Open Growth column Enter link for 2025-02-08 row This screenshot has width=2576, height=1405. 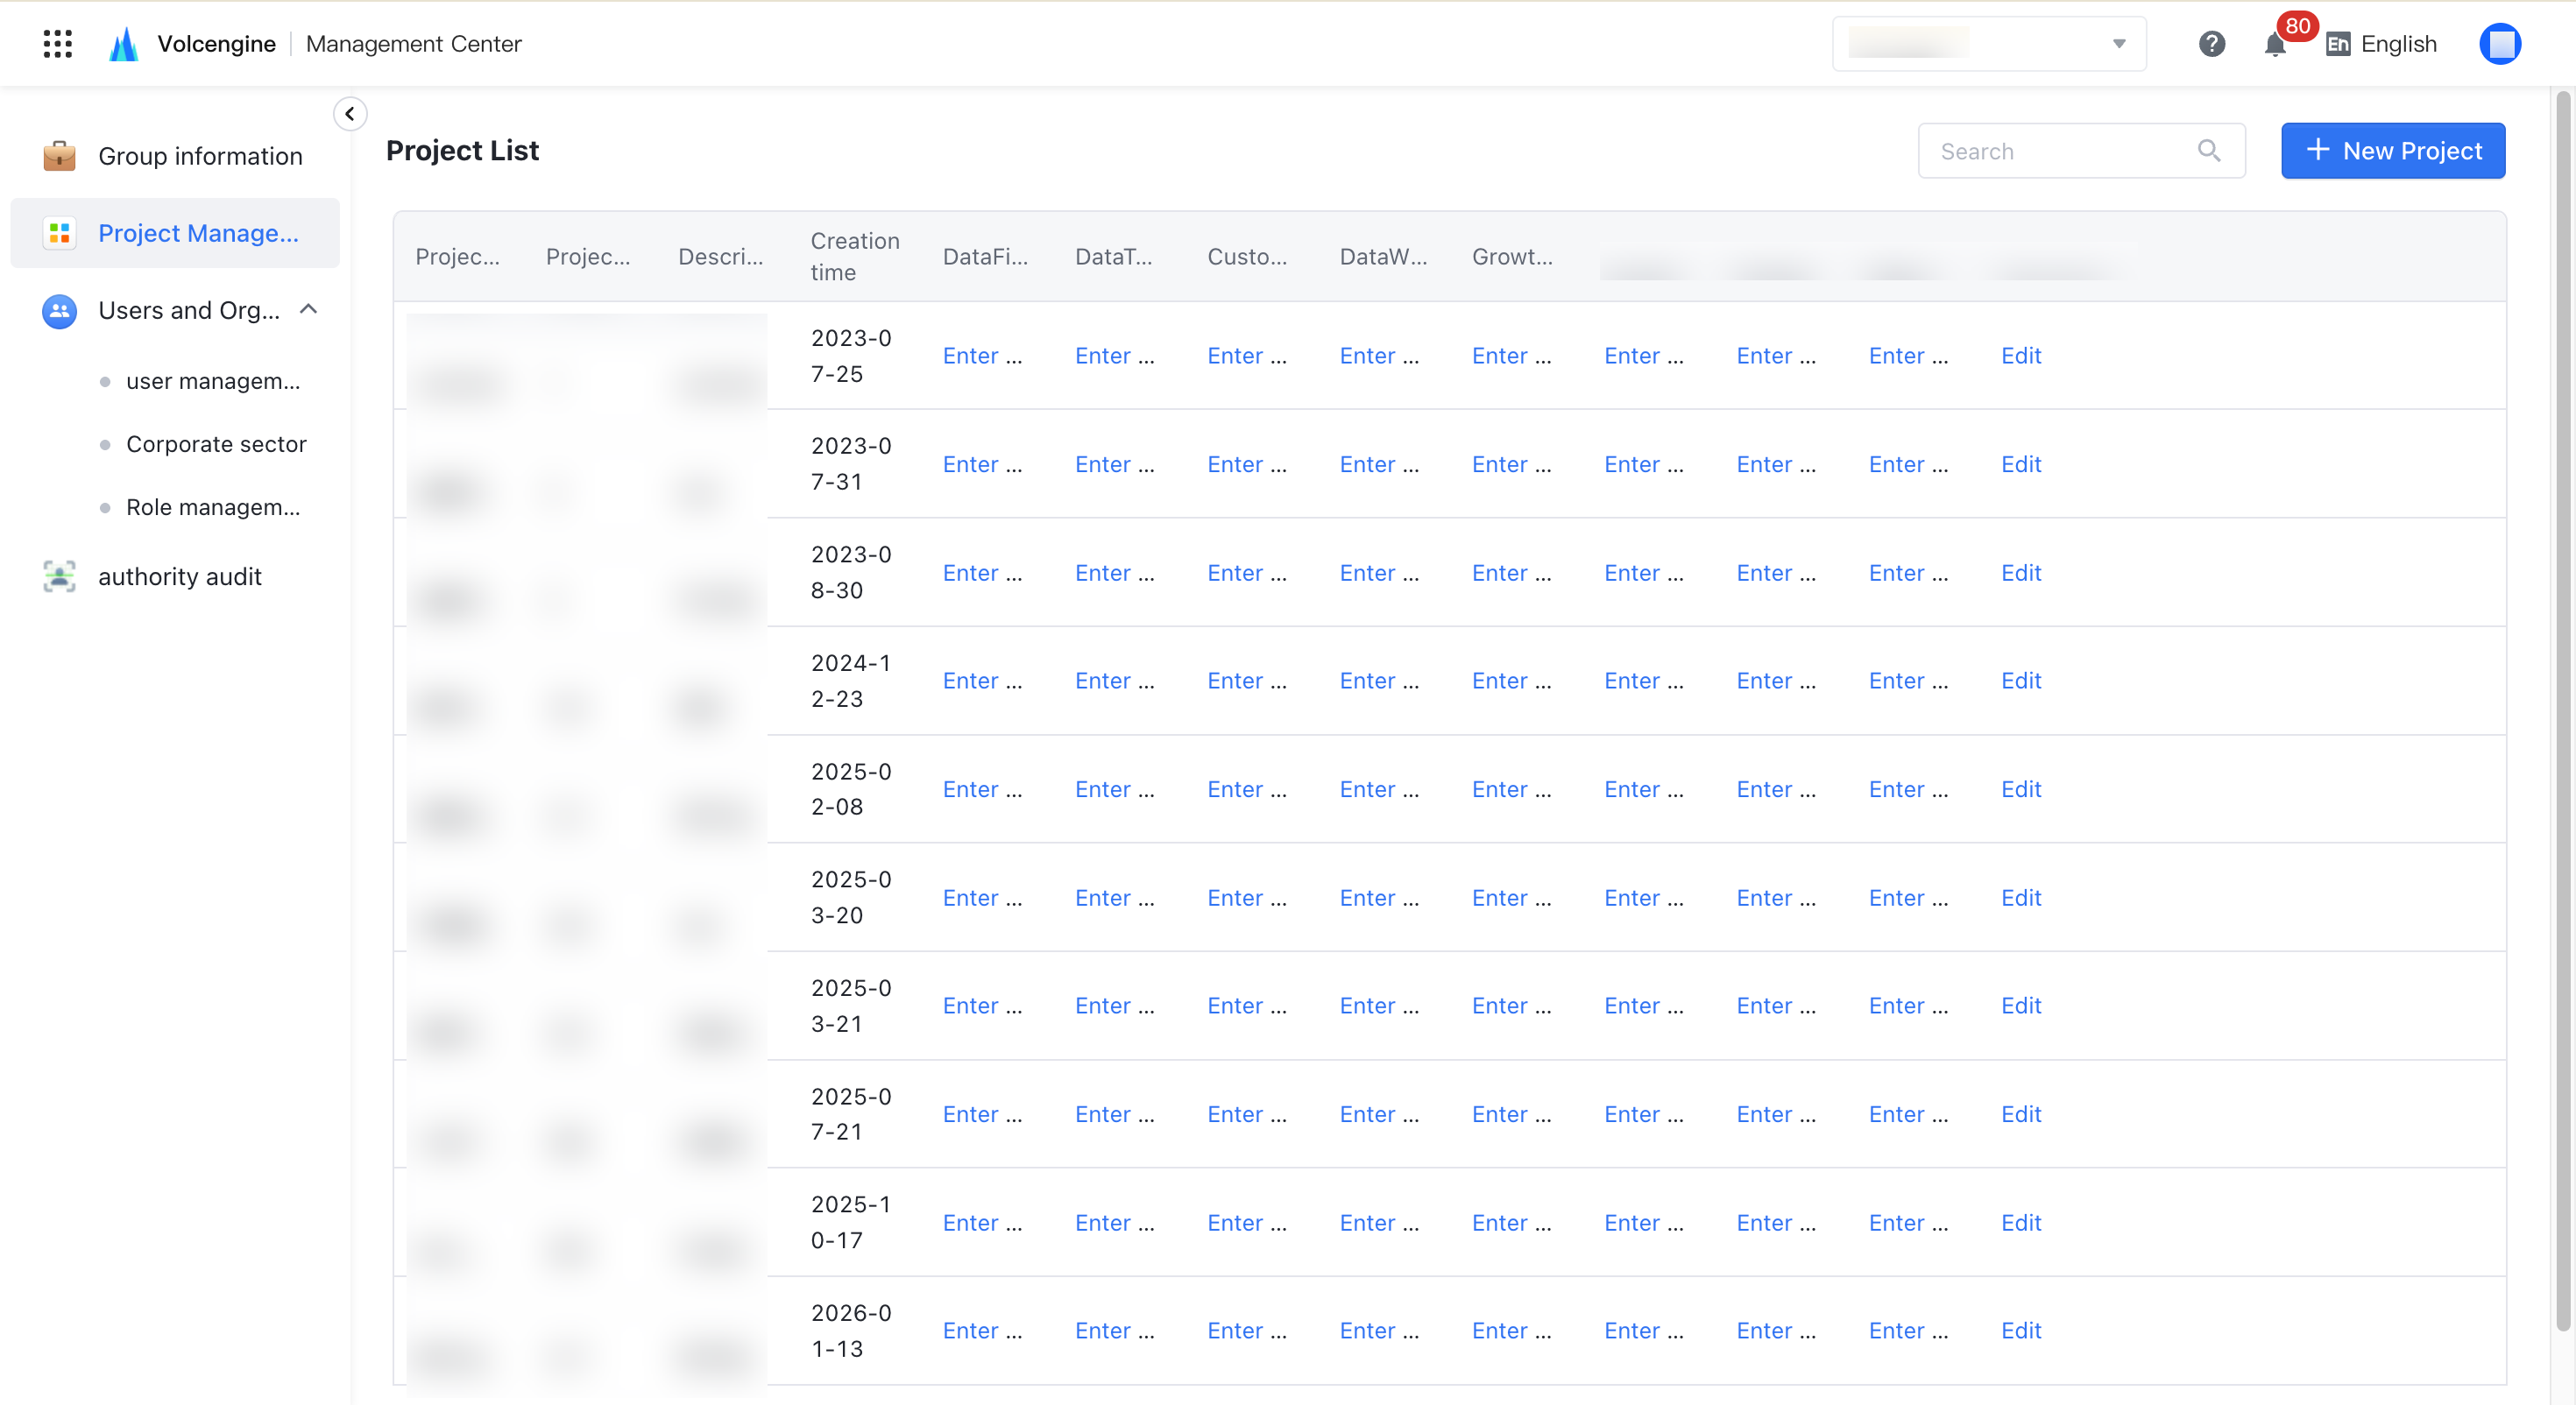click(1511, 789)
